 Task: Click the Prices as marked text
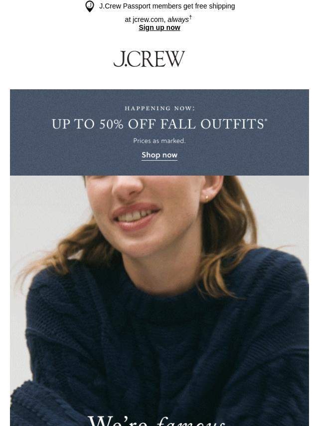159,141
